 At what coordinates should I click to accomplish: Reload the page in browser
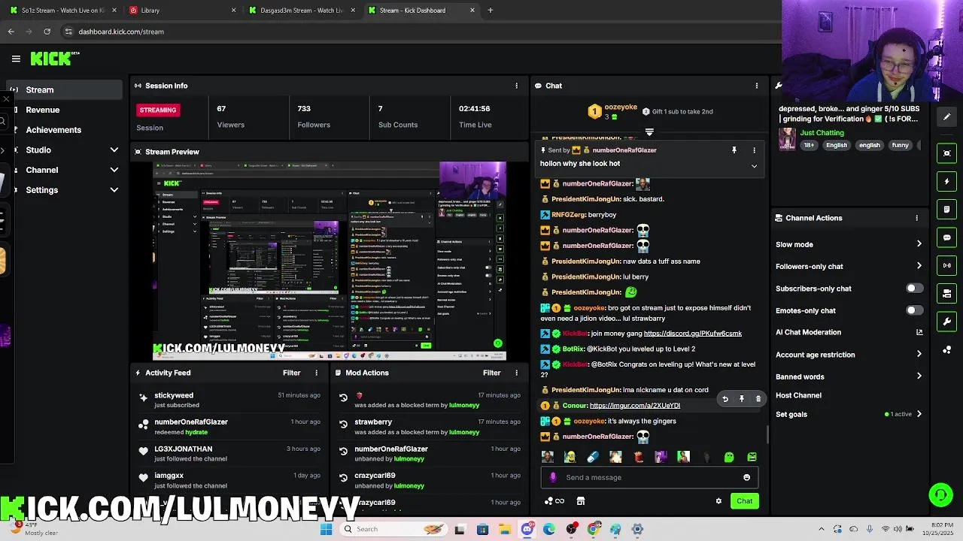pos(47,32)
